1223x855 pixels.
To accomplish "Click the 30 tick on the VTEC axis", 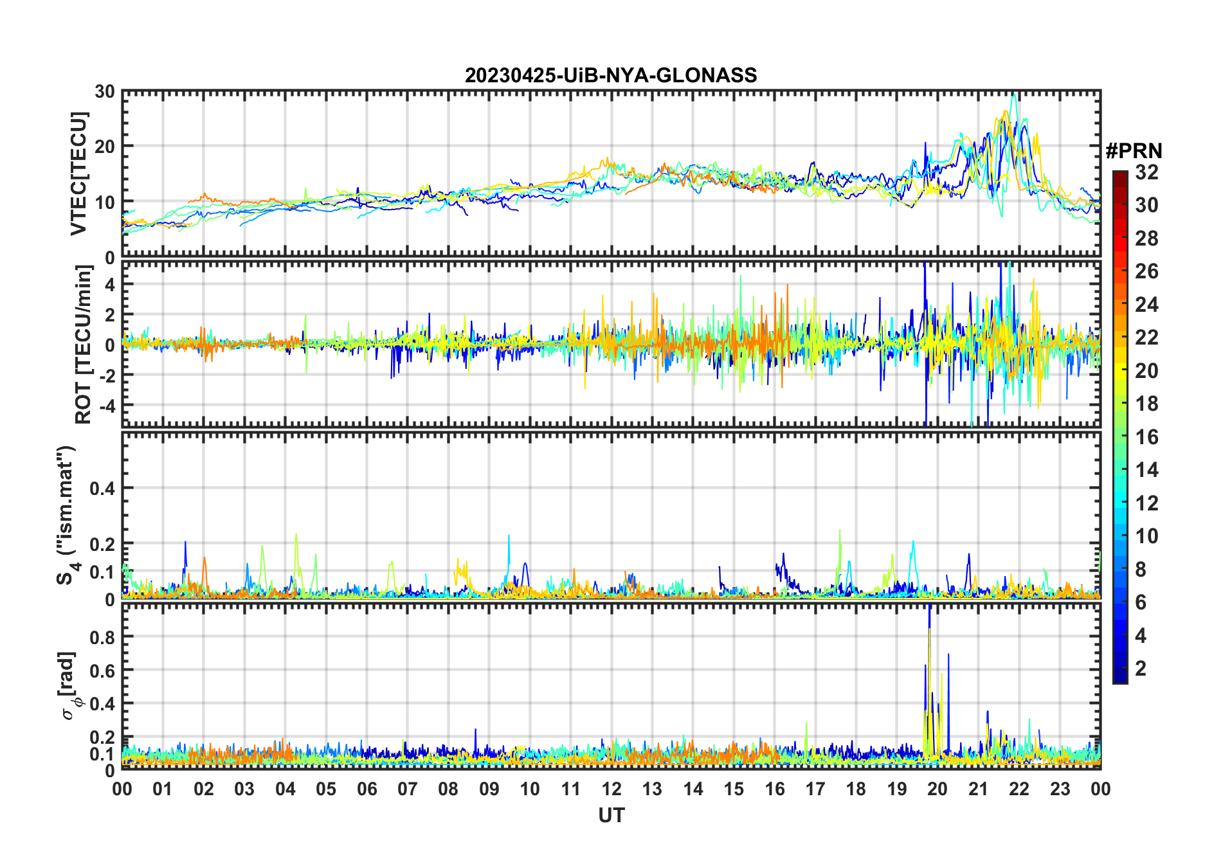I will pos(105,92).
